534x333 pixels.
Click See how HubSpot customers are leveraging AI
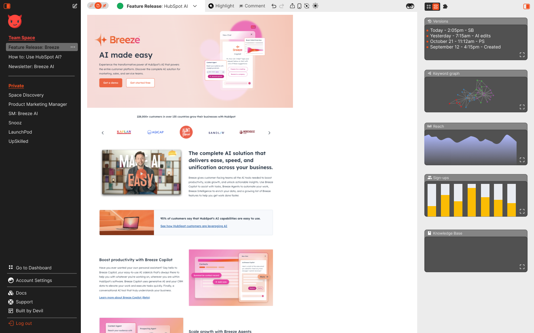tap(194, 226)
